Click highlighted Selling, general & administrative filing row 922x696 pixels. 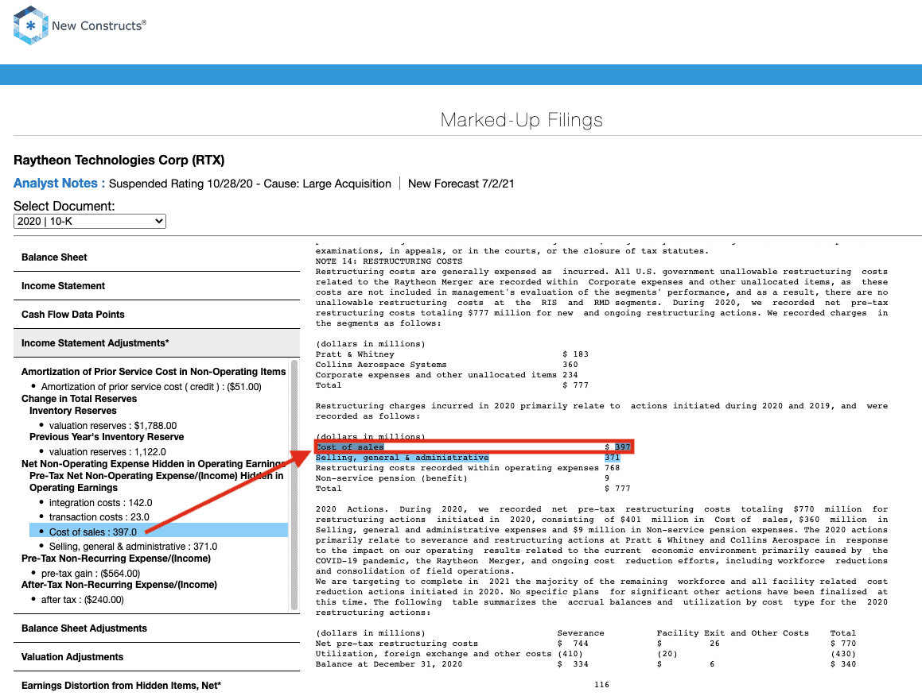[x=468, y=458]
